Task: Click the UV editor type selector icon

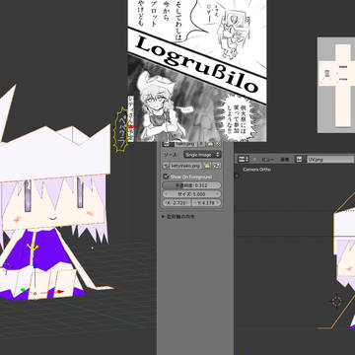Action: coord(244,160)
